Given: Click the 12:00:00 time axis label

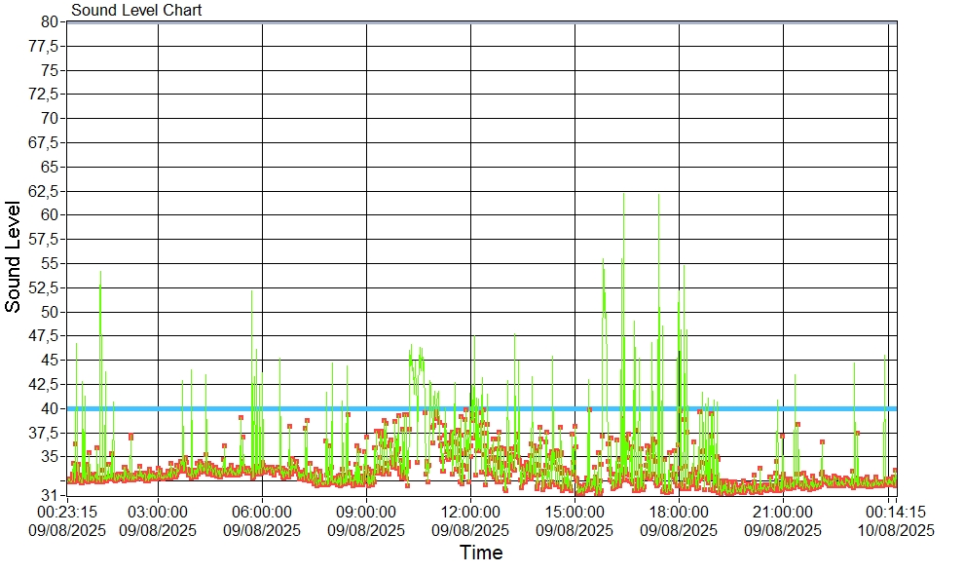Looking at the screenshot, I should coord(470,512).
